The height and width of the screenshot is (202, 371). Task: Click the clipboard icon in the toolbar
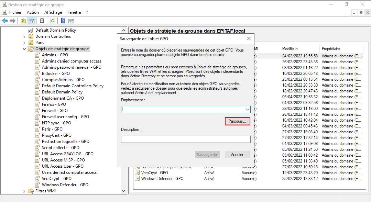pyautogui.click(x=42, y=21)
